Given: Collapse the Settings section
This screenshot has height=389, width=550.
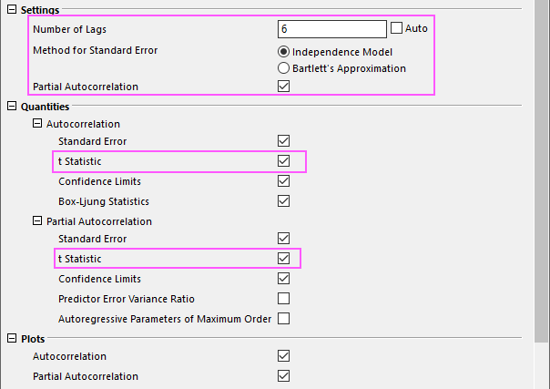Looking at the screenshot, I should pos(12,9).
